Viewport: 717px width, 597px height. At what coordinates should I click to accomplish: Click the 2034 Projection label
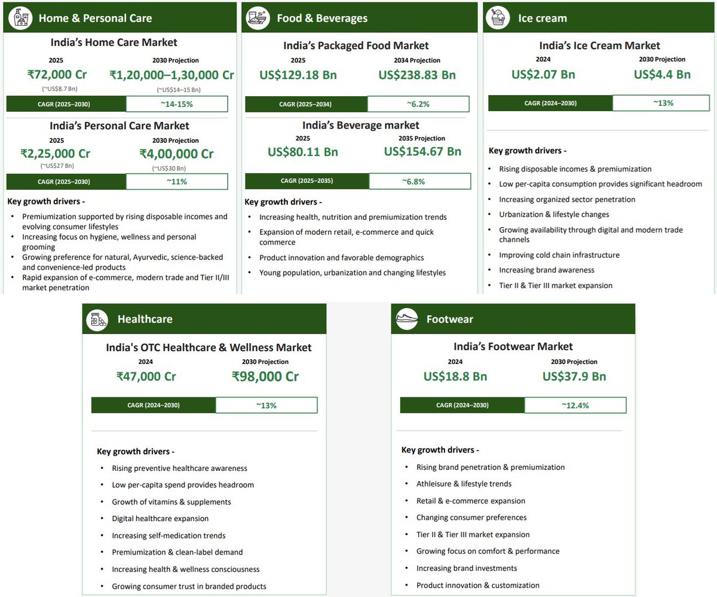(417, 60)
